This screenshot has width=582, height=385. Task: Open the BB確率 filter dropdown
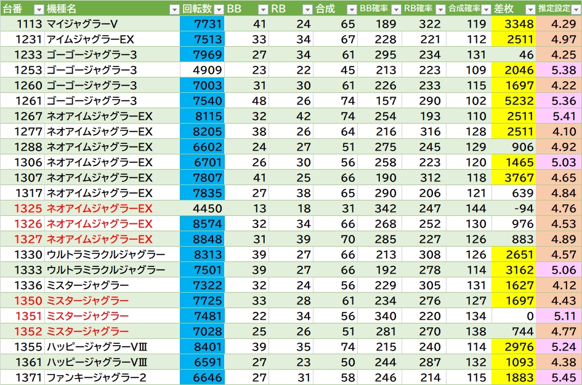pyautogui.click(x=396, y=9)
